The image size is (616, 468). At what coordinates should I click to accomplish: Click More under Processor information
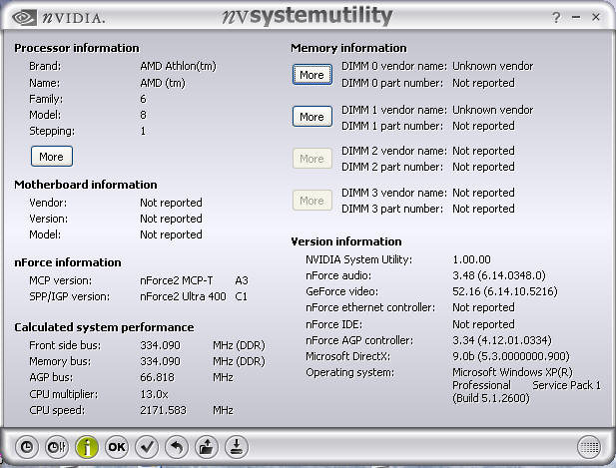pyautogui.click(x=52, y=157)
